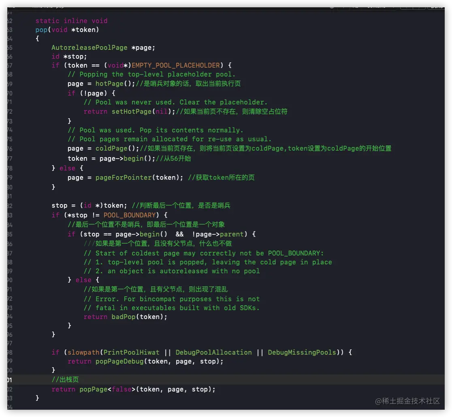Click the comment 'fatal in executables built with old SDKs.'
The width and height of the screenshot is (452, 417).
coord(172,308)
